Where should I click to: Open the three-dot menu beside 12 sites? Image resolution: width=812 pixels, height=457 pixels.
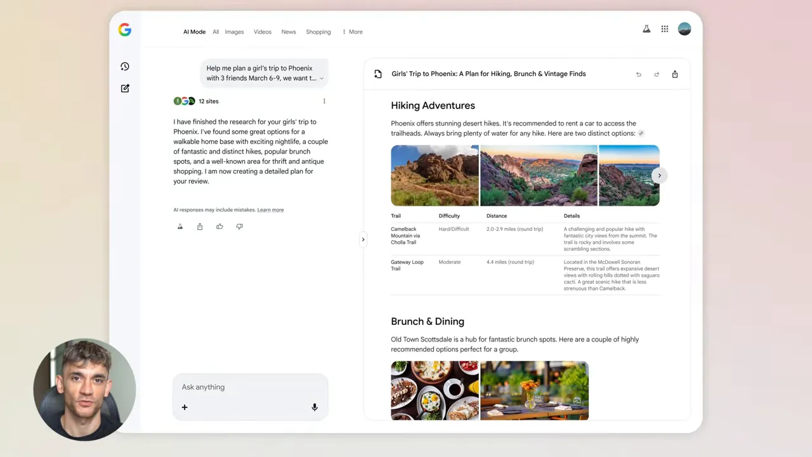[x=324, y=101]
